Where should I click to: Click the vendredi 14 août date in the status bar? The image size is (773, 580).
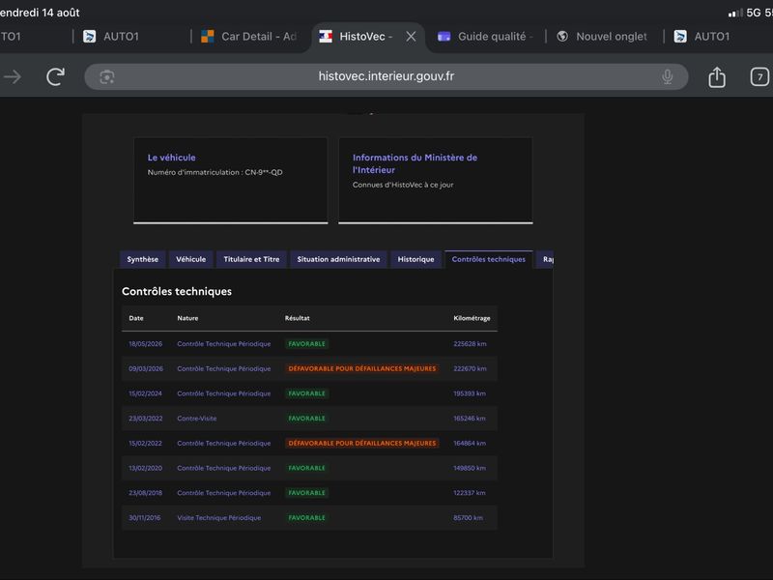coord(40,13)
